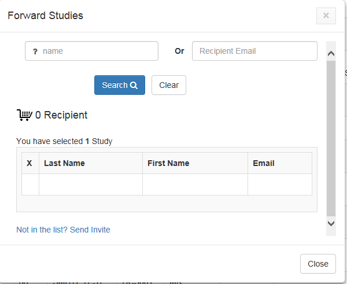The image size is (347, 284).
Task: Click the question mark help icon in name field
Action: point(35,51)
